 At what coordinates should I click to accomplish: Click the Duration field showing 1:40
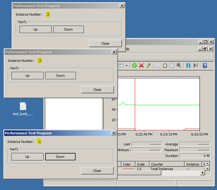click(x=195, y=156)
